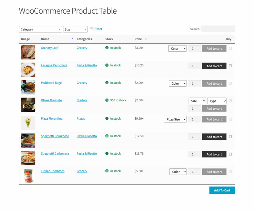
Task: Click Add to cart for Lasagne Pasticciate
Action: coord(214,66)
